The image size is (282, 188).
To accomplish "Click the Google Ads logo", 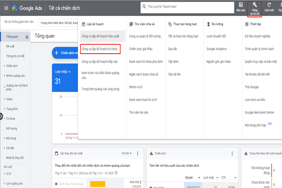I will coord(15,8).
